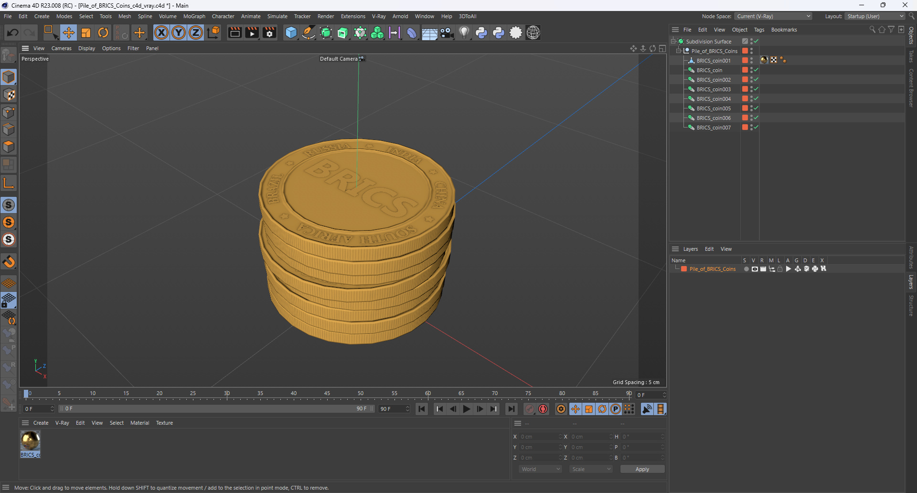Open Edit Render Settings icon
The height and width of the screenshot is (493, 917).
pyautogui.click(x=270, y=32)
